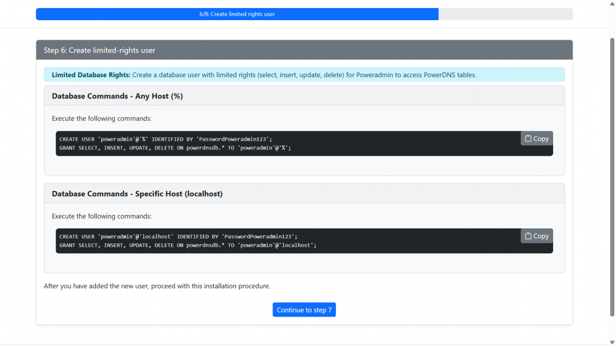Click the scrollbar track below the thumb
The image size is (616, 346).
point(612,328)
